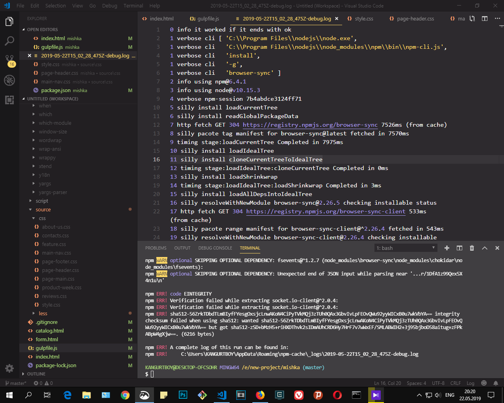Open Opera browser from the taskbar
Image resolution: width=504 pixels, height=403 pixels.
pos(337,395)
